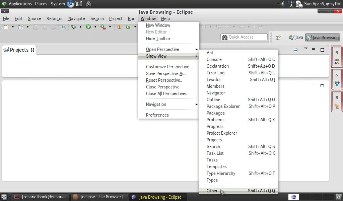Open the Navigate menu
The width and height of the screenshot is (343, 201).
pos(76,18)
